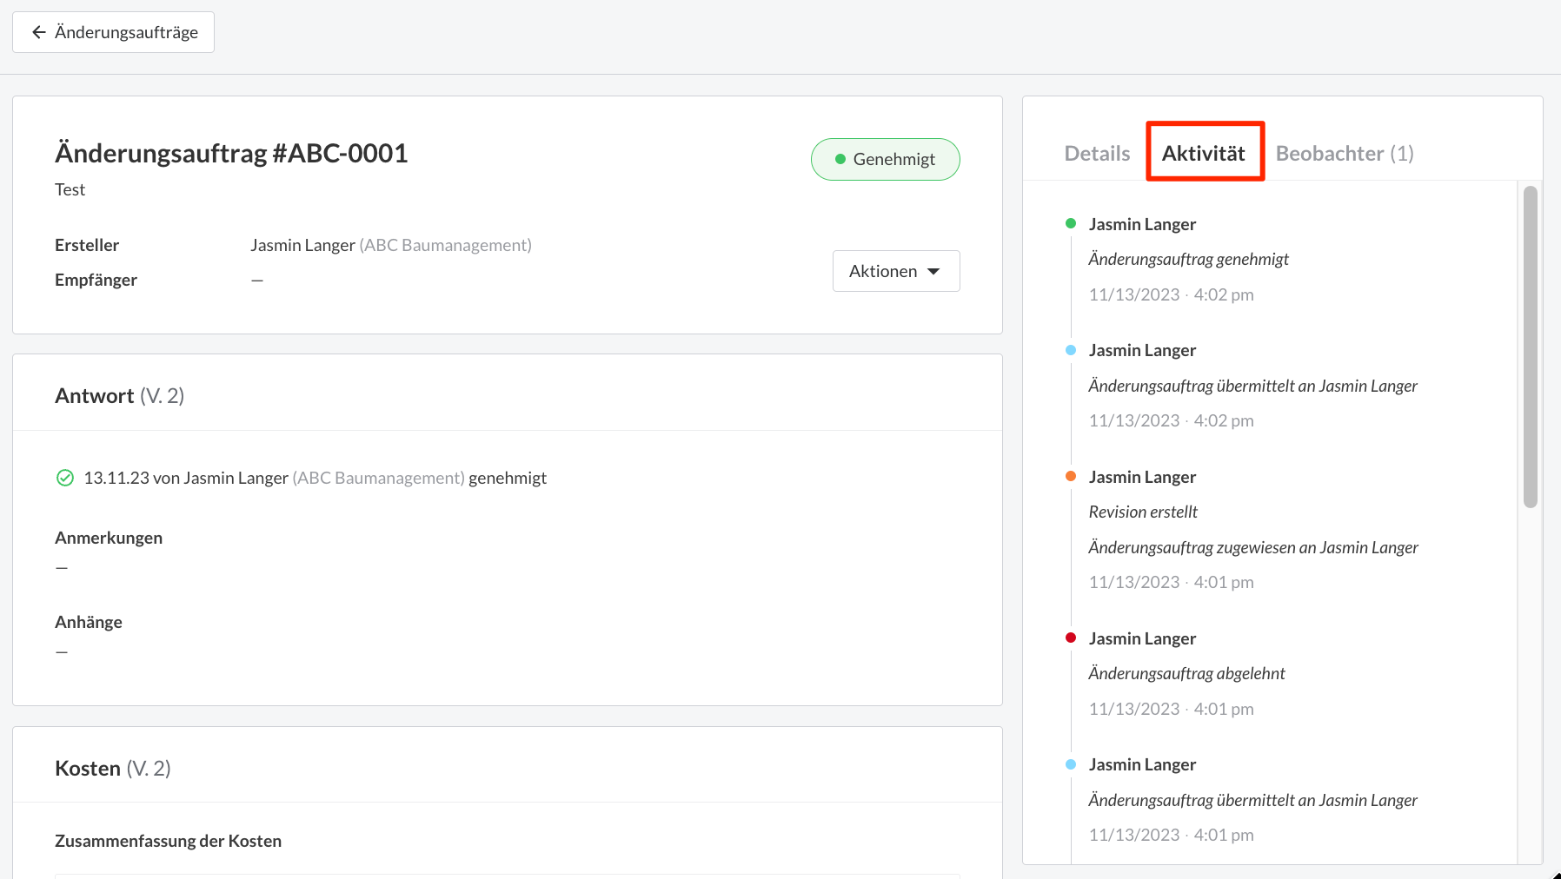
Task: Click creator name Jasmin Langer
Action: coord(302,246)
